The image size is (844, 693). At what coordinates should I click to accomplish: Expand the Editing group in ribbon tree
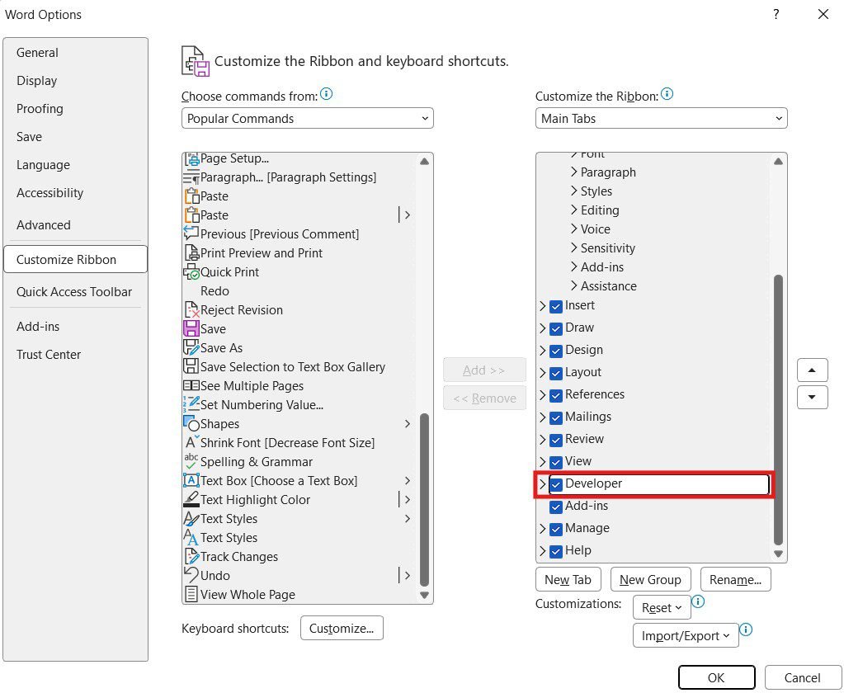coord(573,210)
